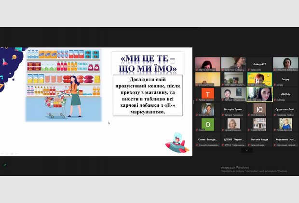Click the supermarket shopper illustration on slide

coord(64,85)
